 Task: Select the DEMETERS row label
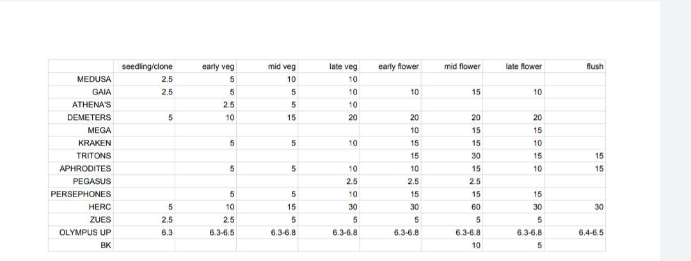pos(81,118)
